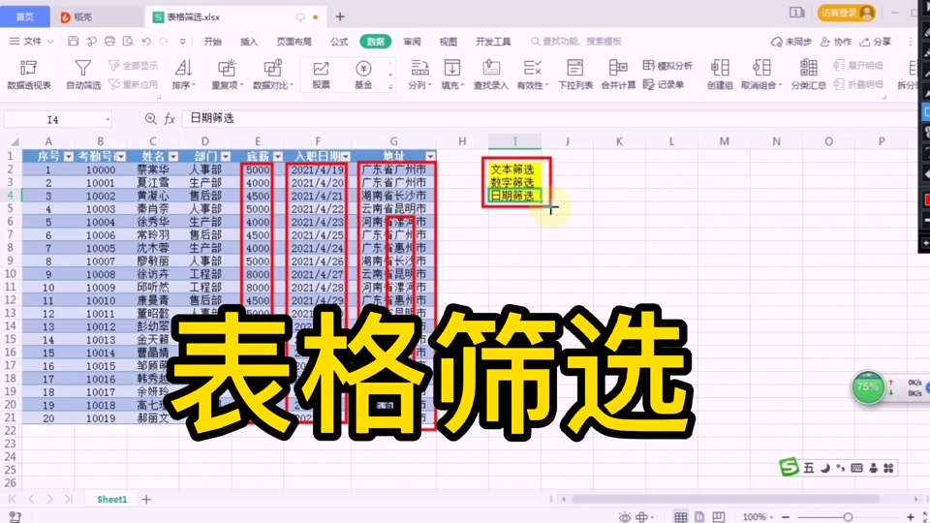Screen dimensions: 930x523
Task: Open filter dropdown for 考勤号 column
Action: [120, 157]
